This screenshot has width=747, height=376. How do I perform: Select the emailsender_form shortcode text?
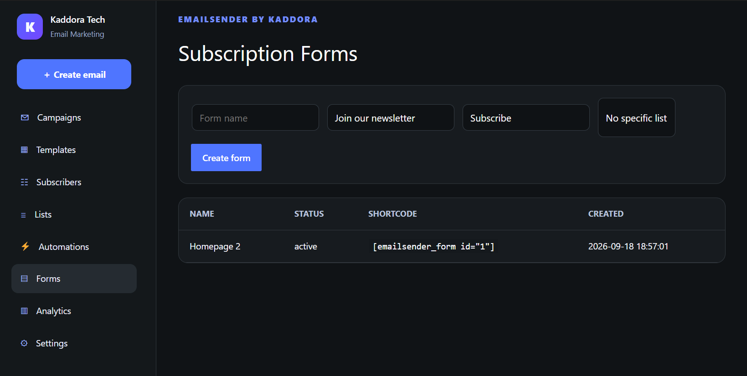click(433, 246)
